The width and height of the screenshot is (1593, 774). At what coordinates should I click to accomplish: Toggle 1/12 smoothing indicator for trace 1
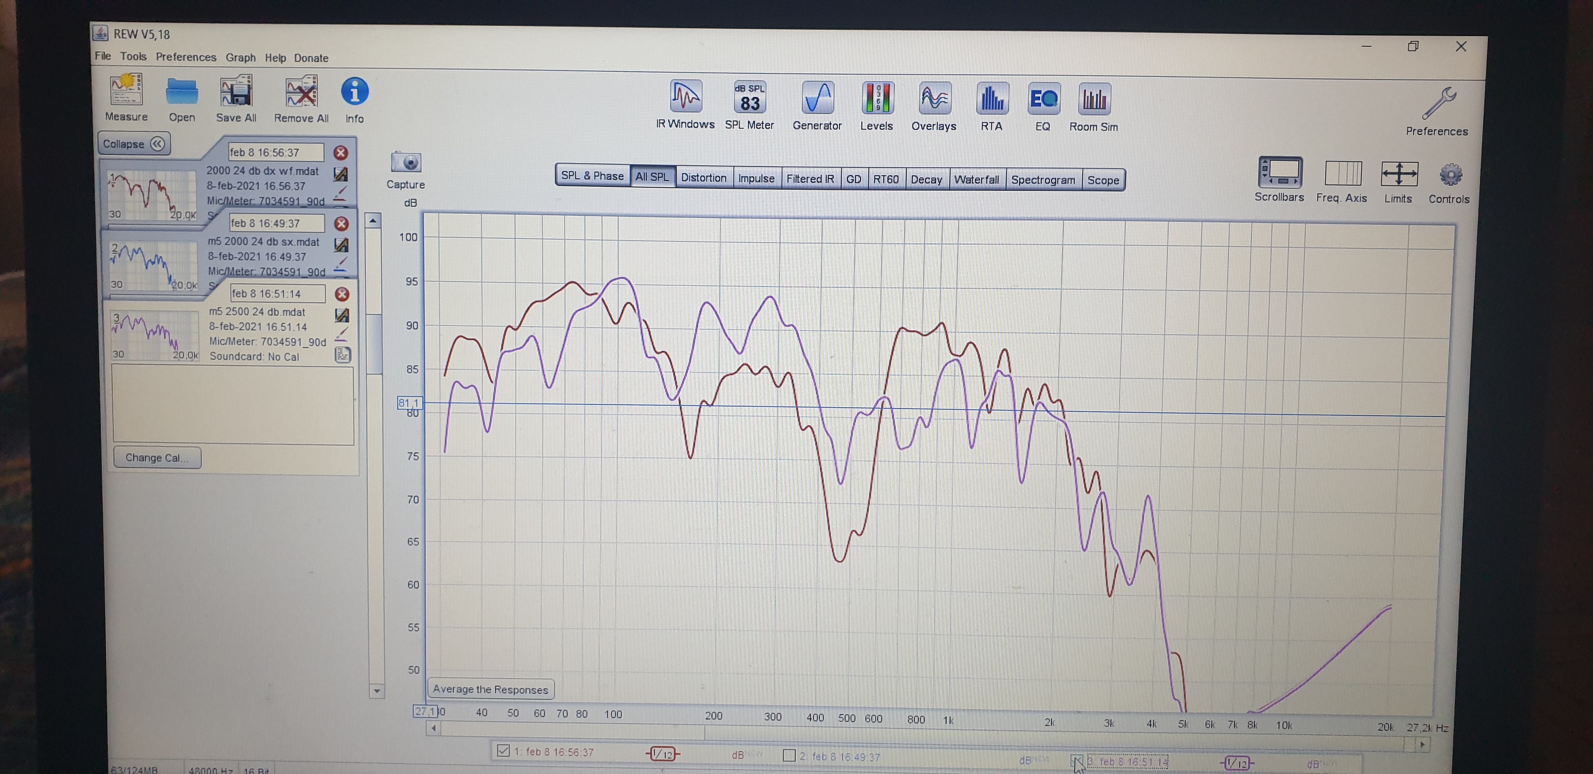click(662, 753)
